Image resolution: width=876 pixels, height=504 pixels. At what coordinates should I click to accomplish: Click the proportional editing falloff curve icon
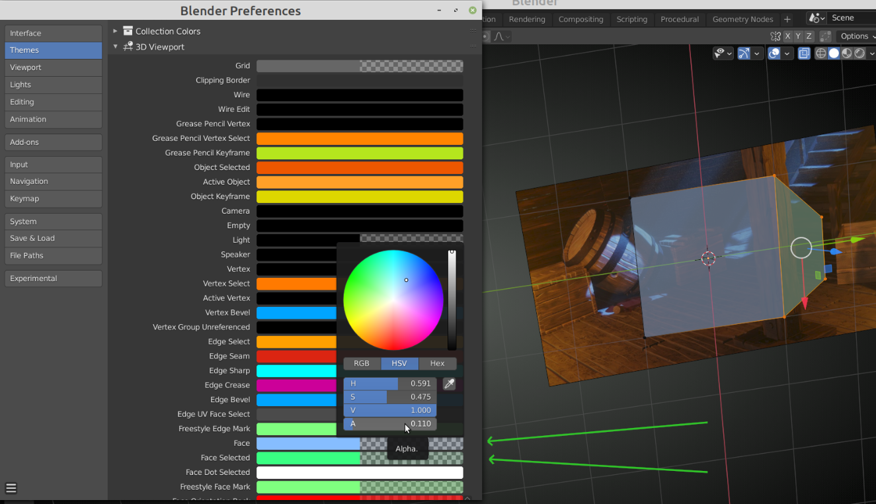(499, 36)
